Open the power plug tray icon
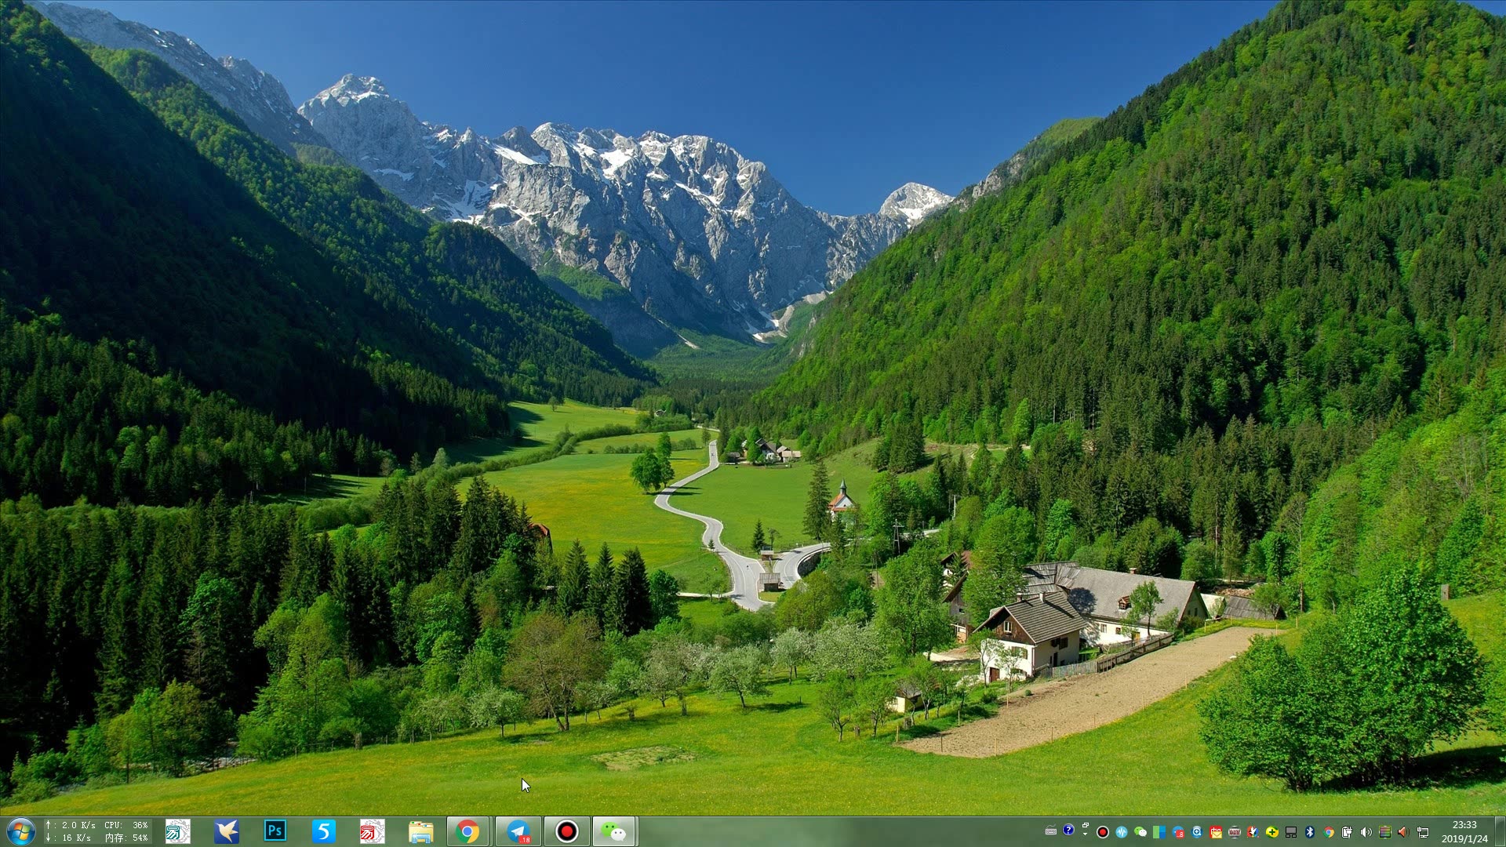The image size is (1506, 847). (1347, 832)
